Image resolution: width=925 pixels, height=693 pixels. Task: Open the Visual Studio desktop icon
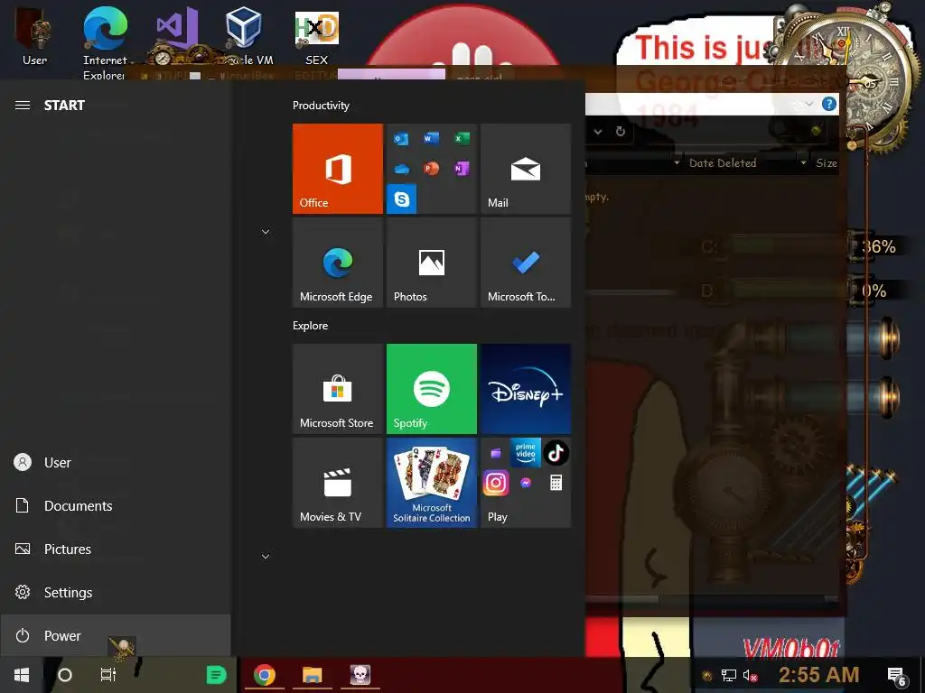[176, 30]
